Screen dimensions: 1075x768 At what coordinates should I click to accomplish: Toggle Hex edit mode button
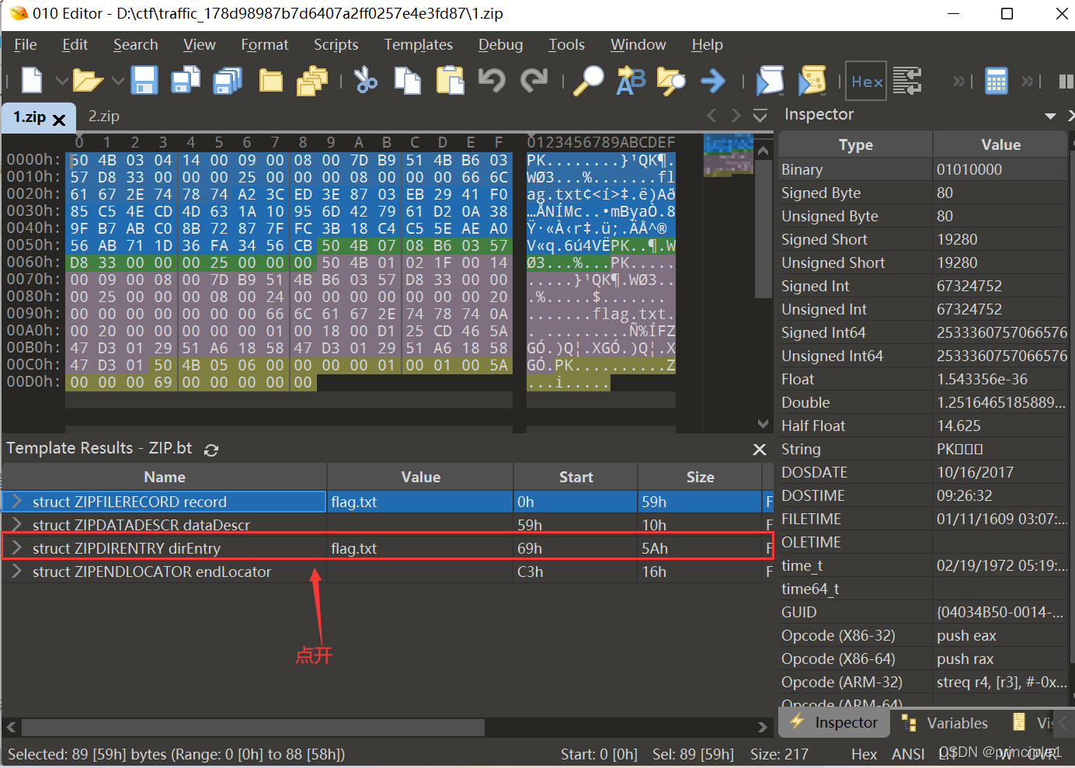[x=866, y=82]
